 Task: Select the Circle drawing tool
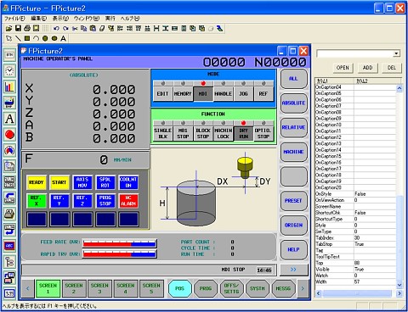coord(45,38)
